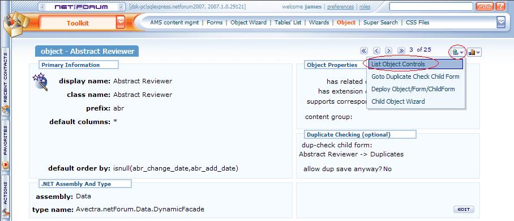The width and height of the screenshot is (514, 221).
Task: Open the CSS Files menu item
Action: tap(418, 23)
